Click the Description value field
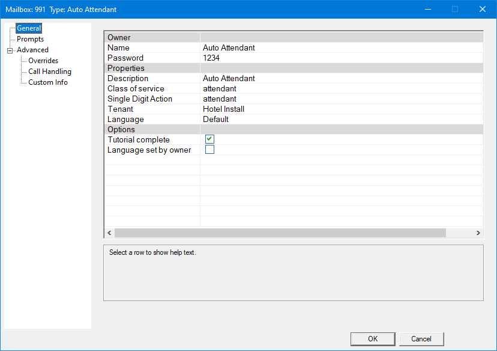This screenshot has height=351, width=497. pyautogui.click(x=229, y=79)
